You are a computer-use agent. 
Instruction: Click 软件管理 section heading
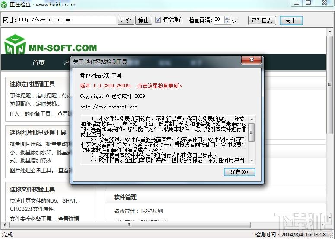[x=125, y=197]
